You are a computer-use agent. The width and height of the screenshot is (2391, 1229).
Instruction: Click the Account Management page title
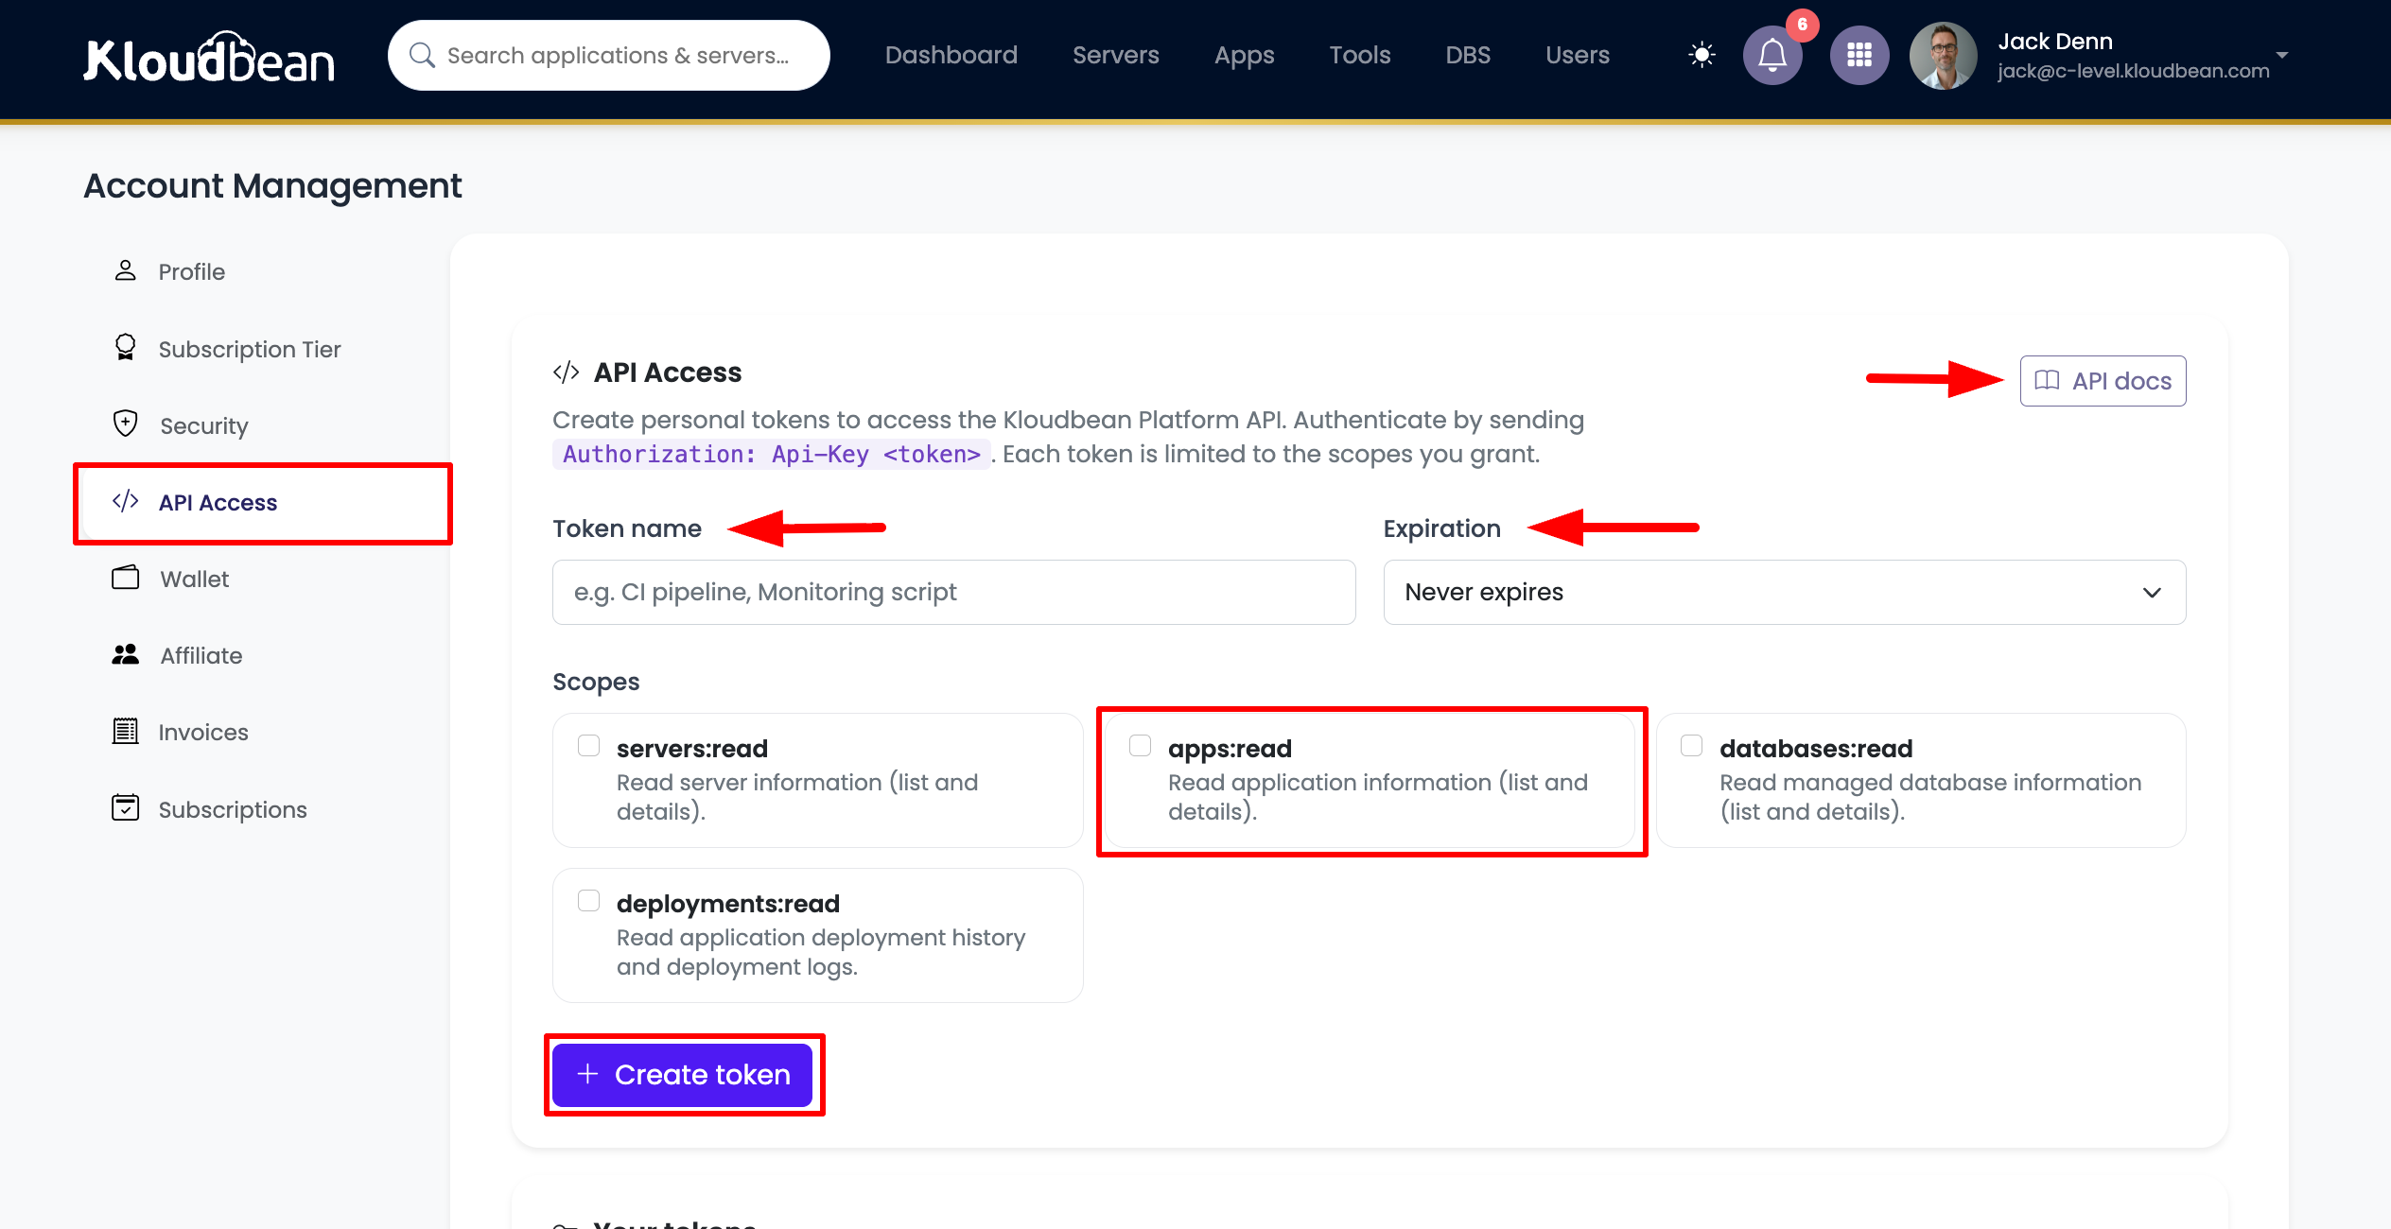(272, 186)
